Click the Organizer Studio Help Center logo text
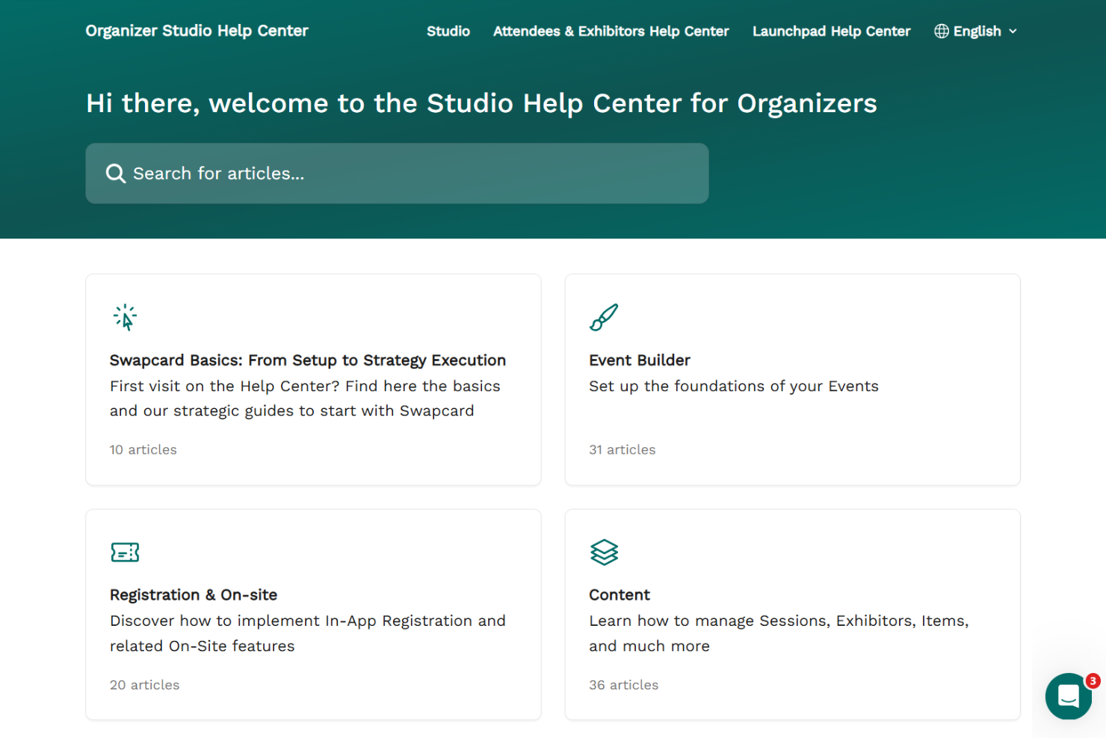 point(197,31)
